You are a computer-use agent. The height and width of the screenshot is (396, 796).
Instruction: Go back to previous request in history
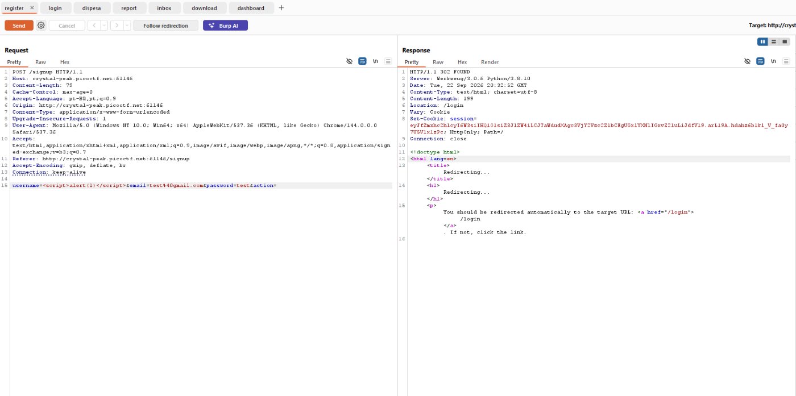coord(94,26)
